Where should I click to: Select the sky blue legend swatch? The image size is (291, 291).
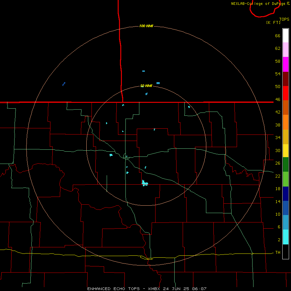286,222
